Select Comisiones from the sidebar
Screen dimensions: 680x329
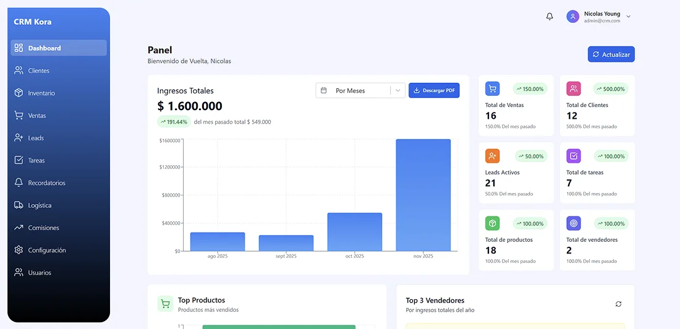pyautogui.click(x=43, y=228)
